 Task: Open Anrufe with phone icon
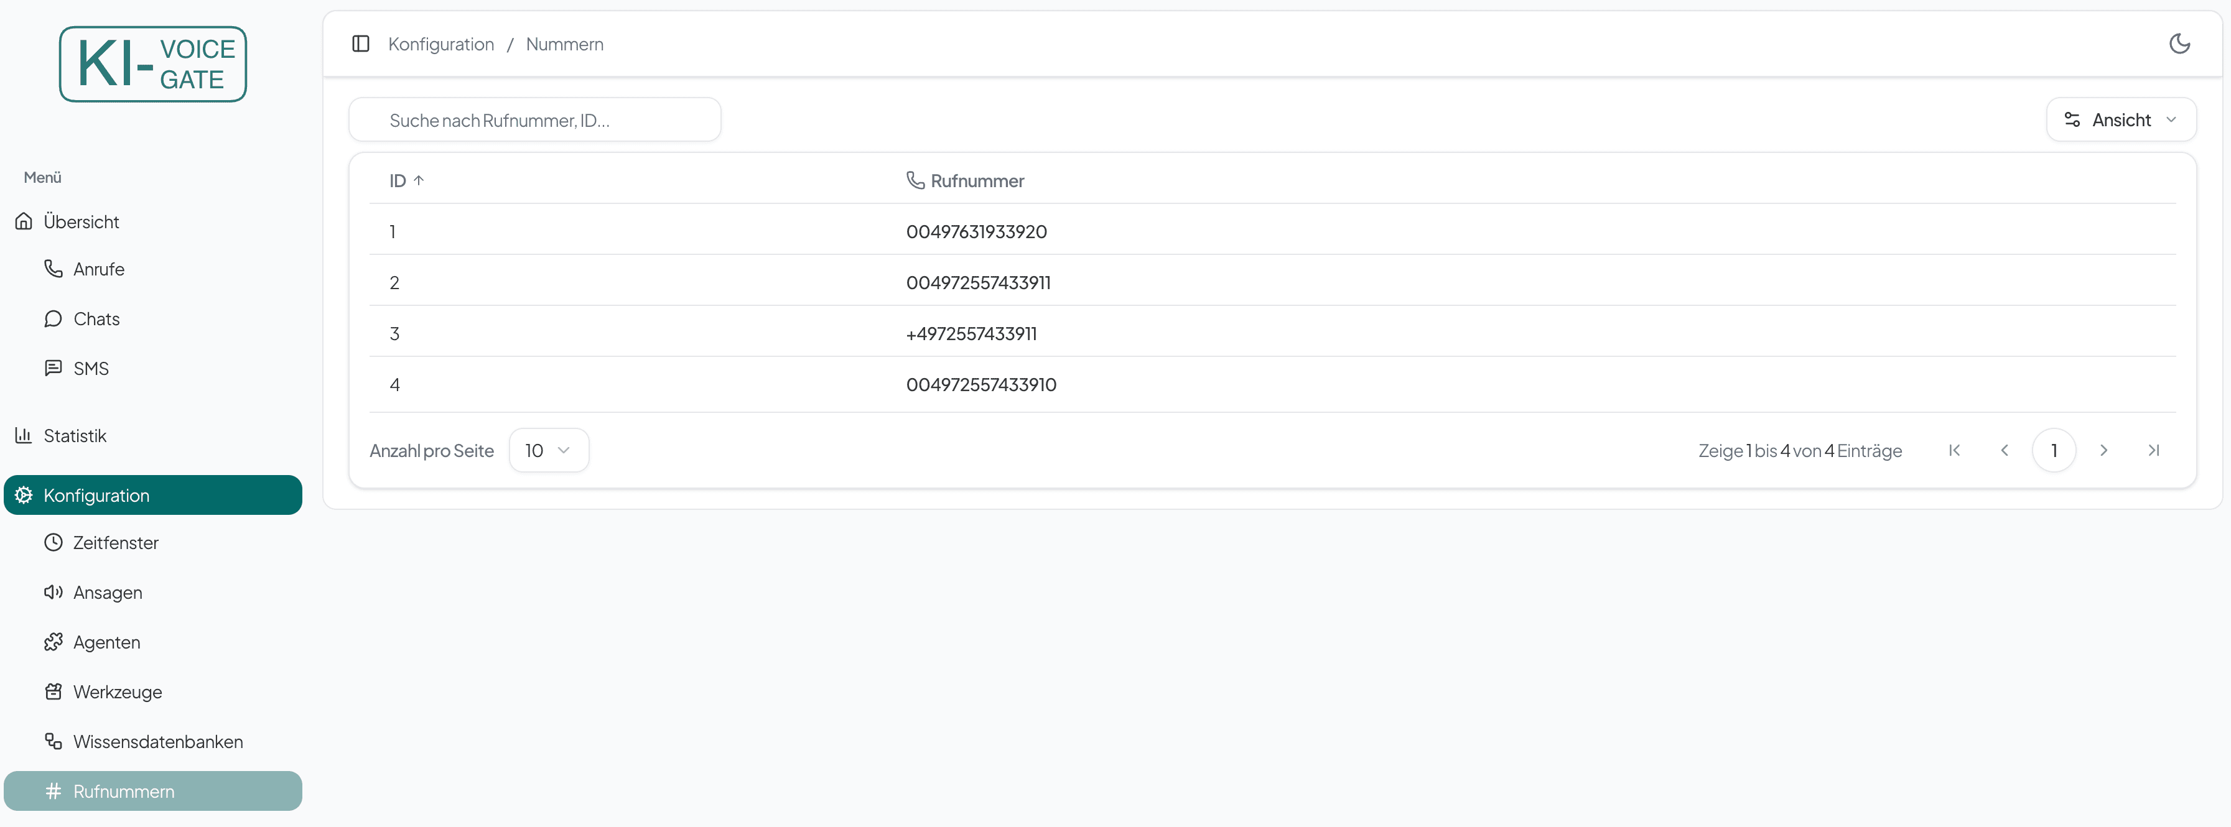tap(98, 269)
